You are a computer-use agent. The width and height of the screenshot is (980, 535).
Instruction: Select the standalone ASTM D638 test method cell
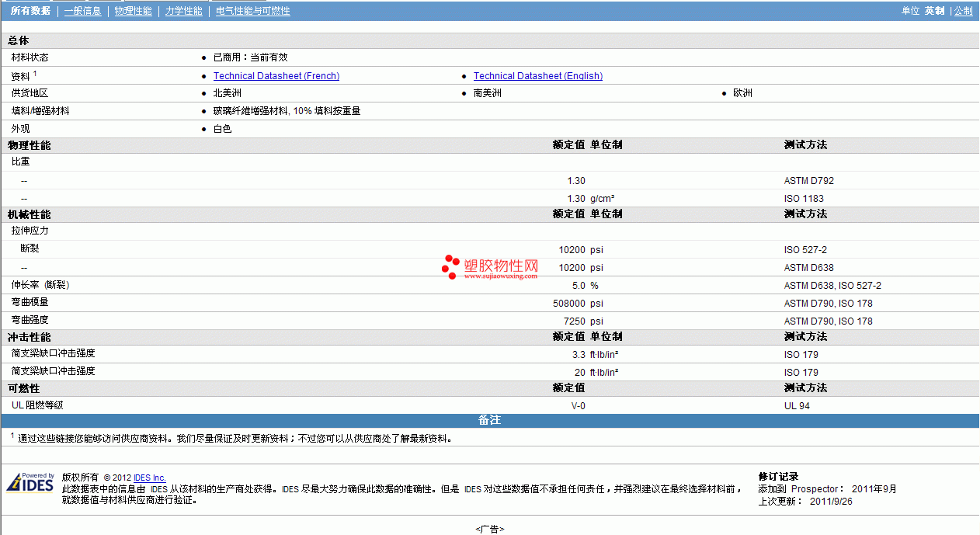click(x=809, y=268)
